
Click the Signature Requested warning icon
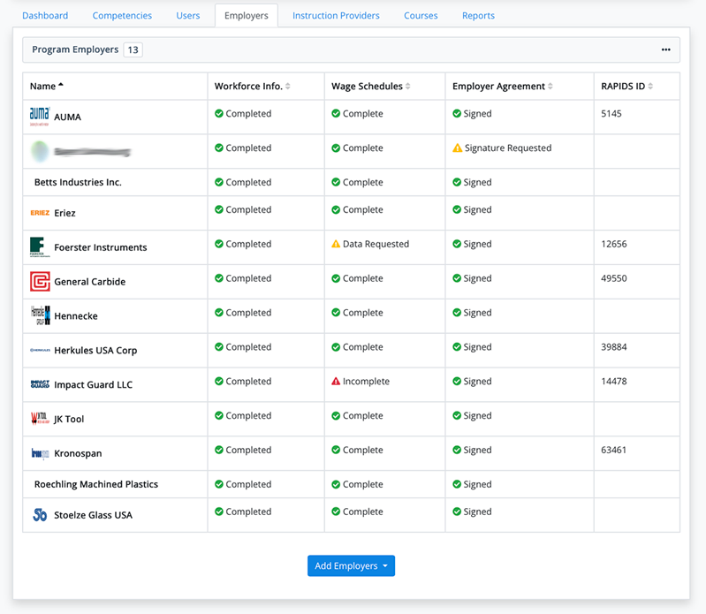[457, 148]
